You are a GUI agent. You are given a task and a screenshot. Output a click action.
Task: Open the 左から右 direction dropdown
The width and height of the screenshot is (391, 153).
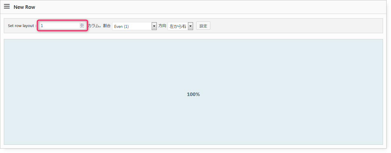[180, 26]
